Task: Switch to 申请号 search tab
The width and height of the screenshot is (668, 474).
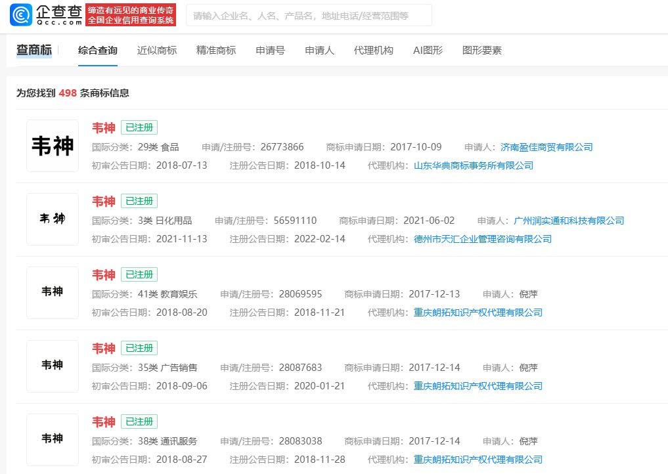Action: [x=270, y=51]
